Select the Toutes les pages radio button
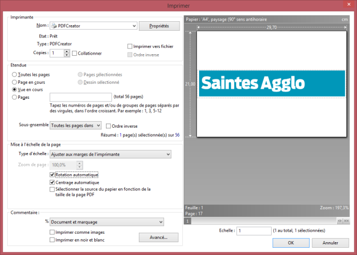357x255 pixels. (14, 74)
